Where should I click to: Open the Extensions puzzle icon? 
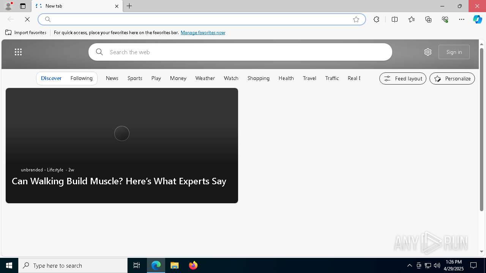pyautogui.click(x=376, y=19)
